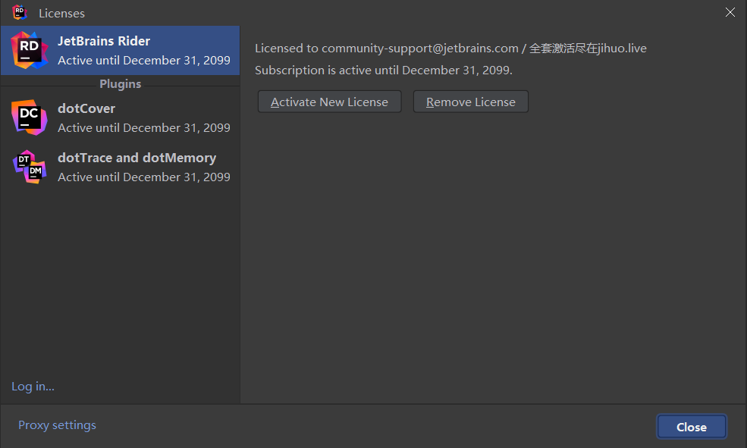Click dotTrace 'Active until December 31, 2099' text
The image size is (747, 448).
tap(144, 177)
